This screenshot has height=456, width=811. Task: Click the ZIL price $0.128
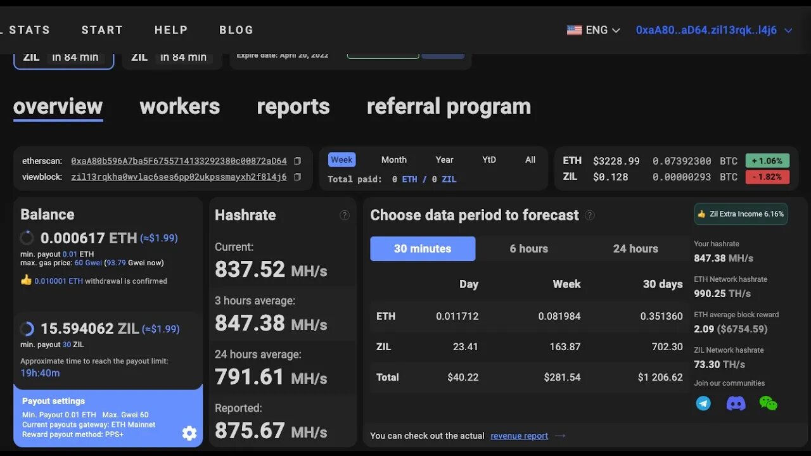(x=611, y=177)
